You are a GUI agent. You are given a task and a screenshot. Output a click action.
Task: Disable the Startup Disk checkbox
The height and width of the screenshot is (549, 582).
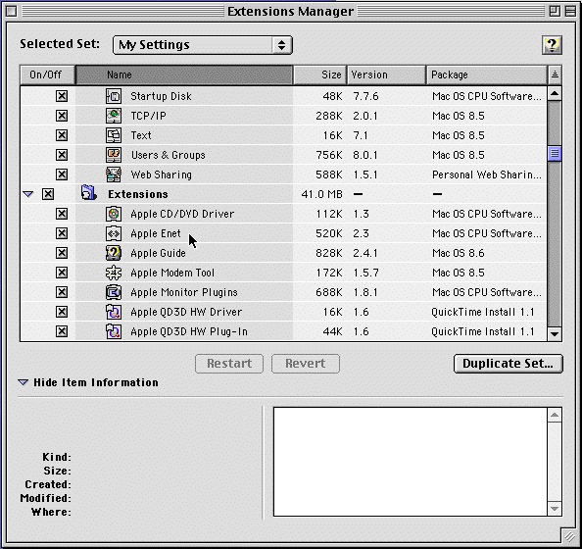[62, 96]
